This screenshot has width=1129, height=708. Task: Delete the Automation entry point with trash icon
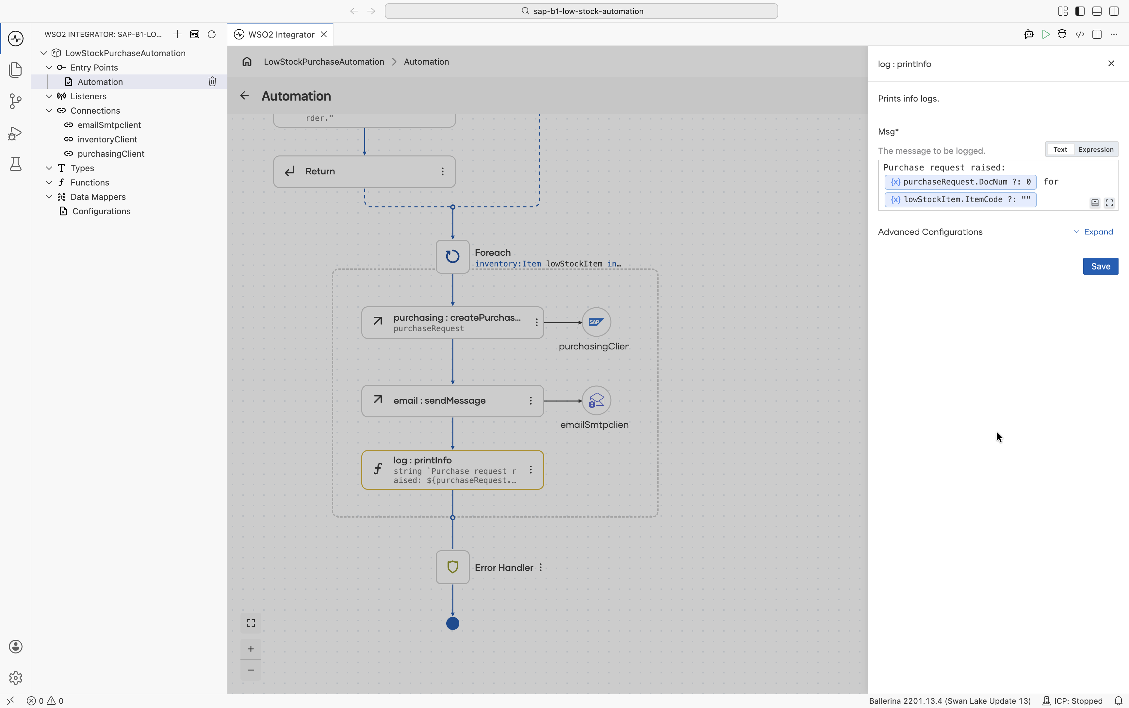[212, 81]
